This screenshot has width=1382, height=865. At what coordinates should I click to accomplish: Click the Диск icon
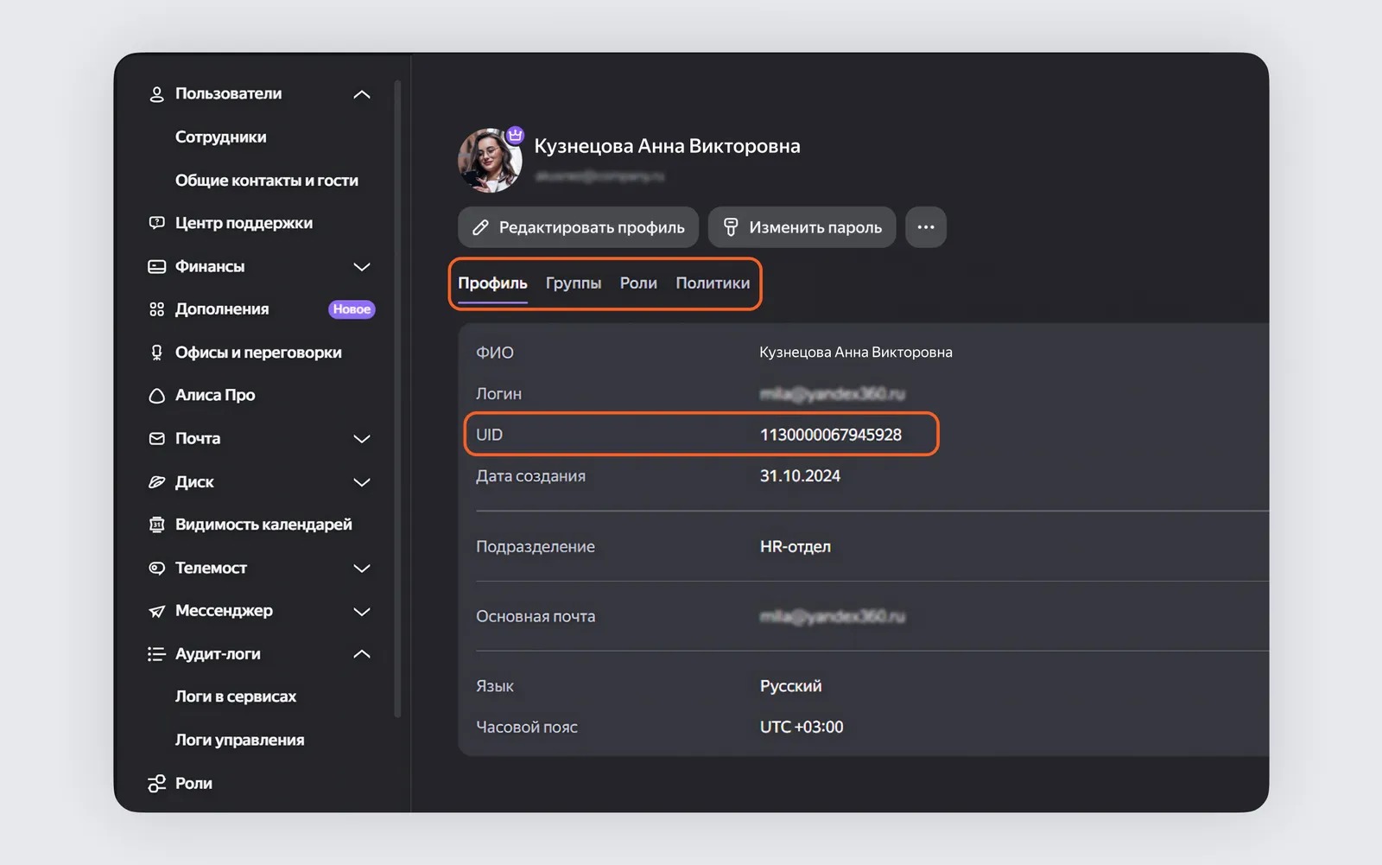156,482
